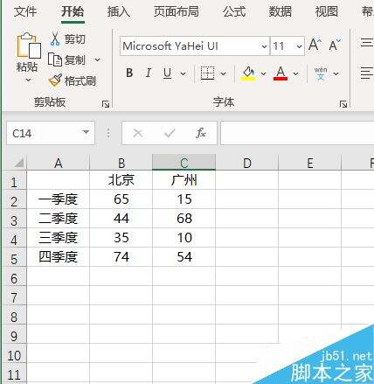374x384 pixels.
Task: Click the insert function fx icon
Action: coord(201,133)
